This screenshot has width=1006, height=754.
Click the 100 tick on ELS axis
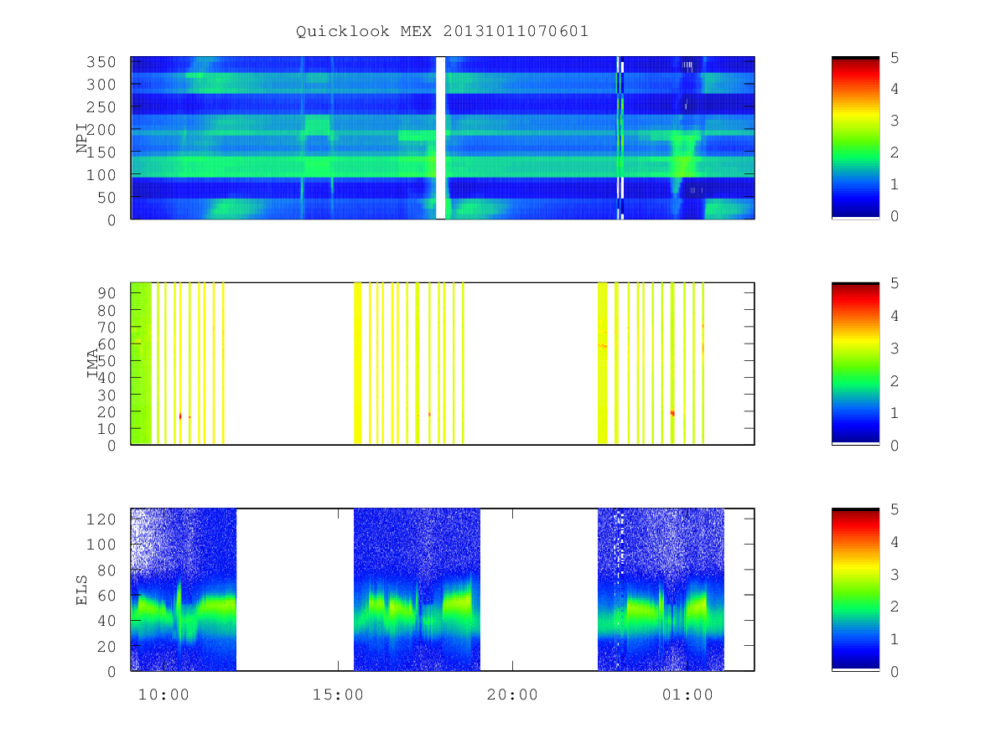[101, 545]
